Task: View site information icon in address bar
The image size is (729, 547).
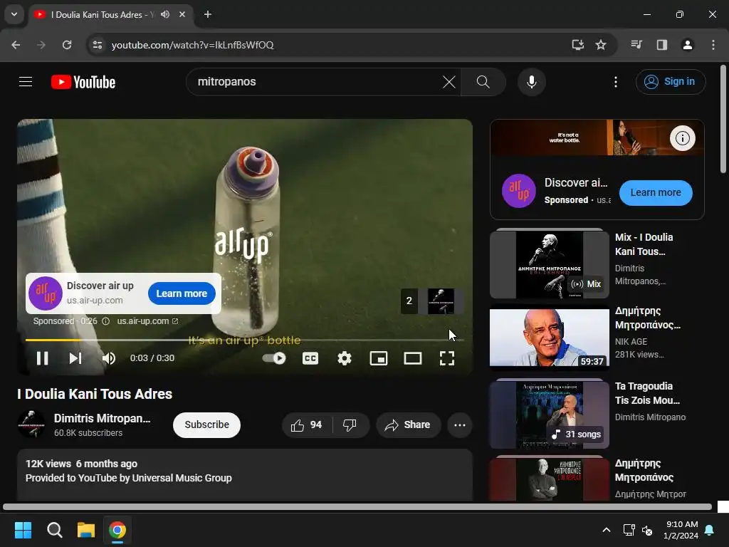Action: tap(98, 45)
